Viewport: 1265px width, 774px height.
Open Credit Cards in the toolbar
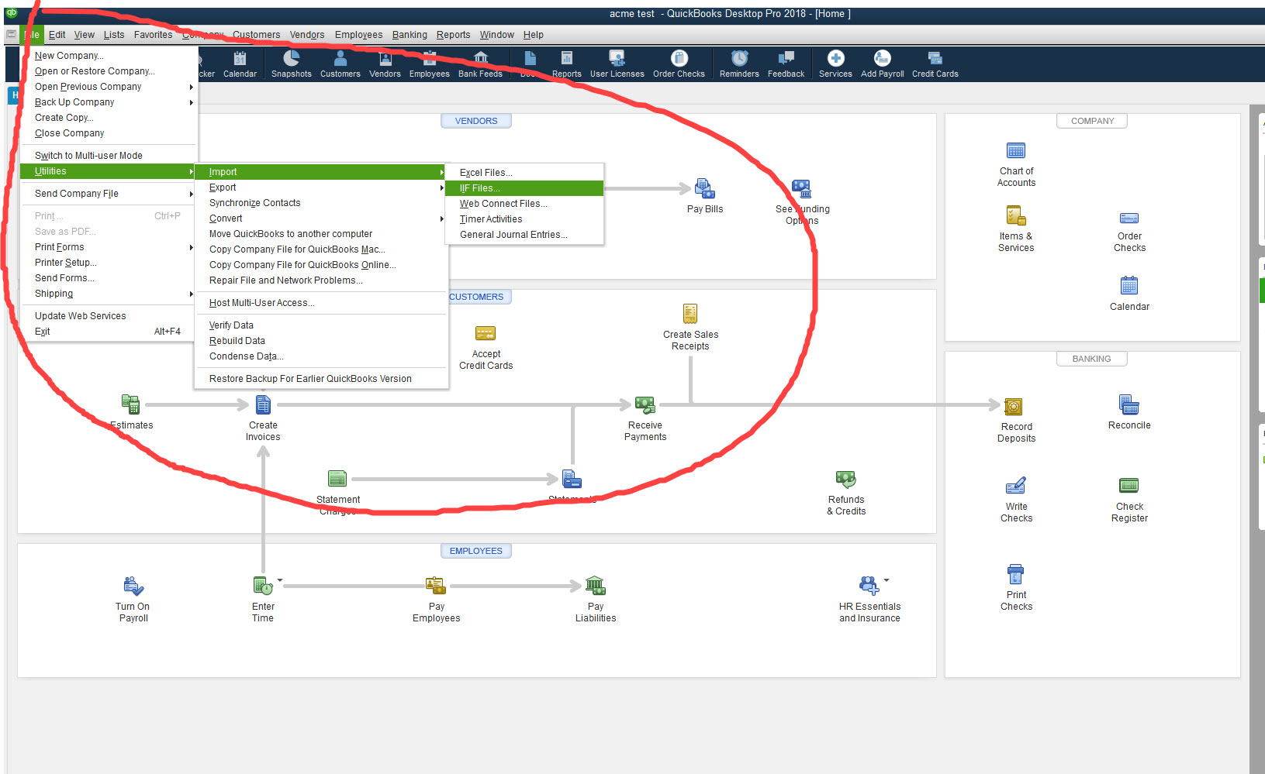click(x=935, y=64)
